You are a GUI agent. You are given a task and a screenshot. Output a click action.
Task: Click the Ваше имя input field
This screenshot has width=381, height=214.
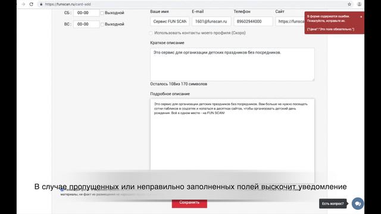click(x=170, y=21)
